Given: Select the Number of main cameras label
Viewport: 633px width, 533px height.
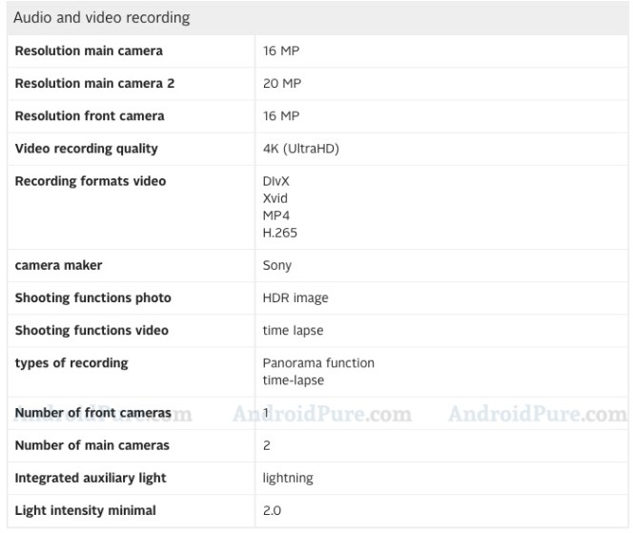Looking at the screenshot, I should click(x=92, y=445).
